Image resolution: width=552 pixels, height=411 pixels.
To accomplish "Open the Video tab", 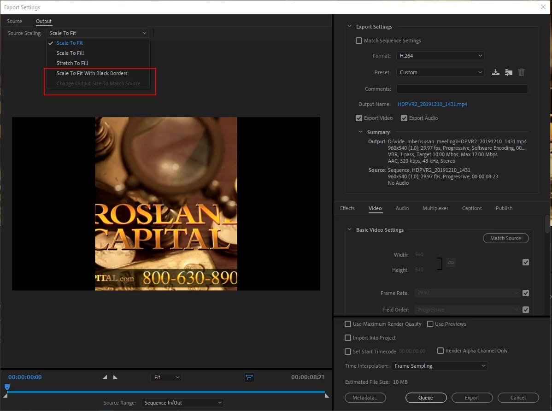I will pyautogui.click(x=375, y=208).
